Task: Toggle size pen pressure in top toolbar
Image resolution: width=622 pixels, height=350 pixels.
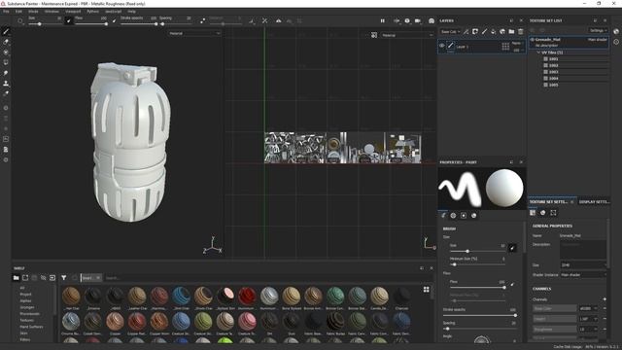Action: point(69,20)
